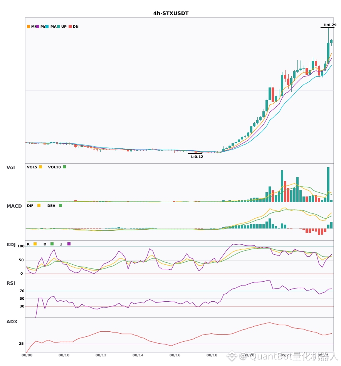Click the tallest volume bar at far right
Image resolution: width=341 pixels, height=366 pixels.
328,185
